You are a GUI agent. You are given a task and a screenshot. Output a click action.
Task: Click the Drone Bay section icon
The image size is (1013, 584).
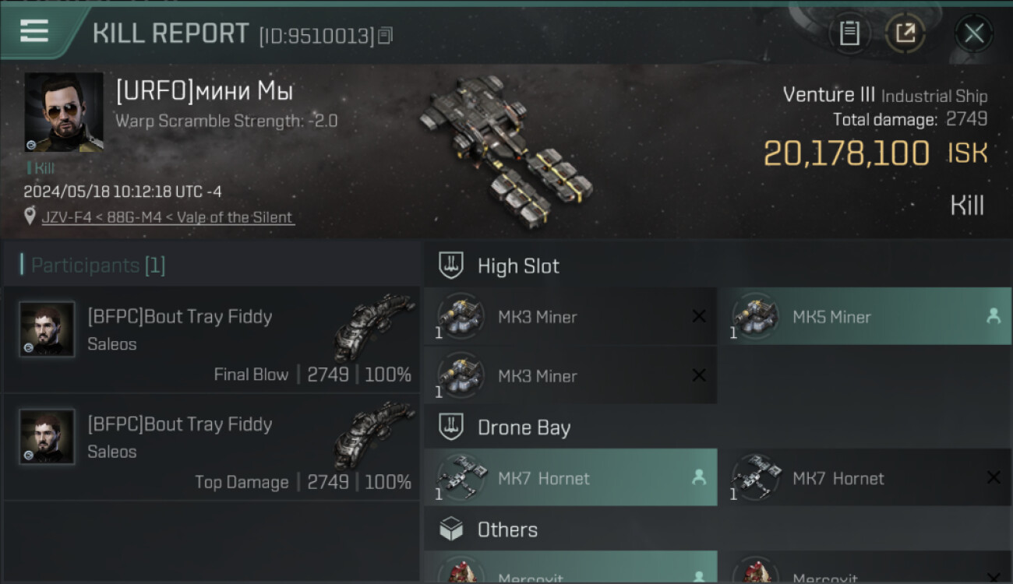pos(452,427)
